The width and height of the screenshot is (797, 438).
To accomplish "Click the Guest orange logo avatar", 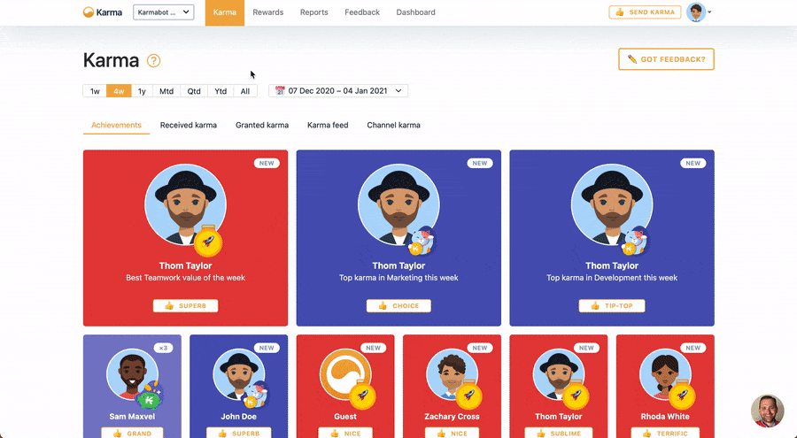I will point(345,374).
